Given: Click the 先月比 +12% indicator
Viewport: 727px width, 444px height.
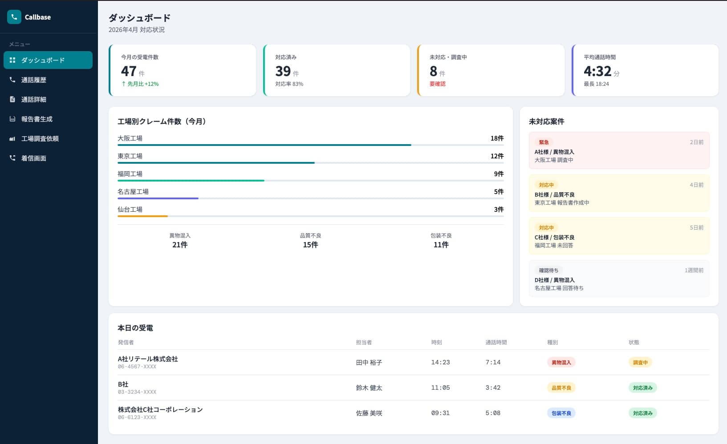Looking at the screenshot, I should pyautogui.click(x=140, y=84).
